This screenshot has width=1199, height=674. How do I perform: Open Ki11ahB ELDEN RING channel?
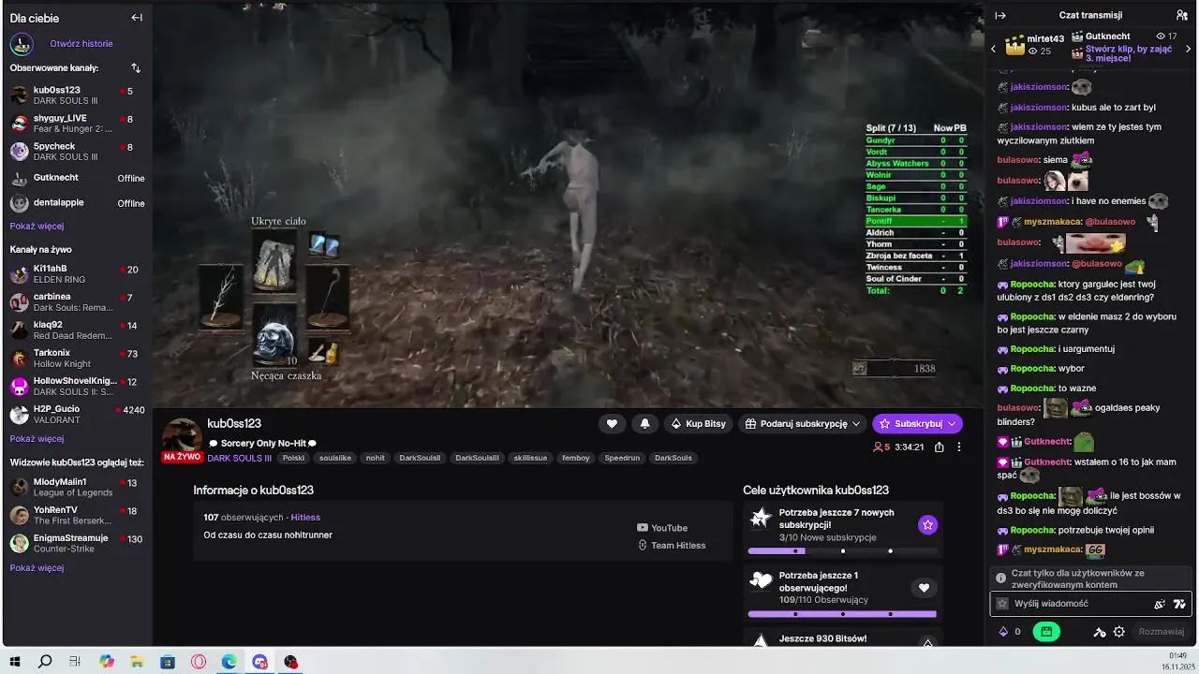(76, 274)
